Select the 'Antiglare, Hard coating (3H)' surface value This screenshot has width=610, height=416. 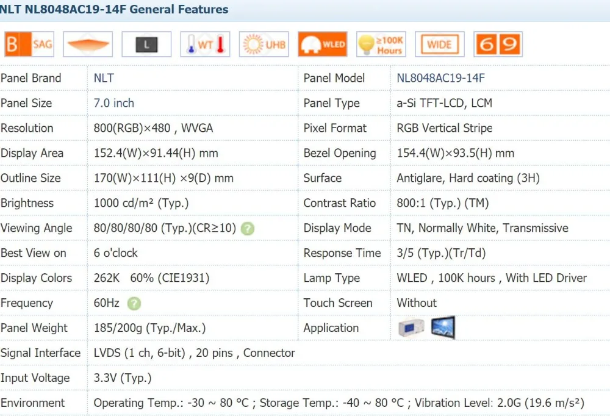pyautogui.click(x=468, y=178)
